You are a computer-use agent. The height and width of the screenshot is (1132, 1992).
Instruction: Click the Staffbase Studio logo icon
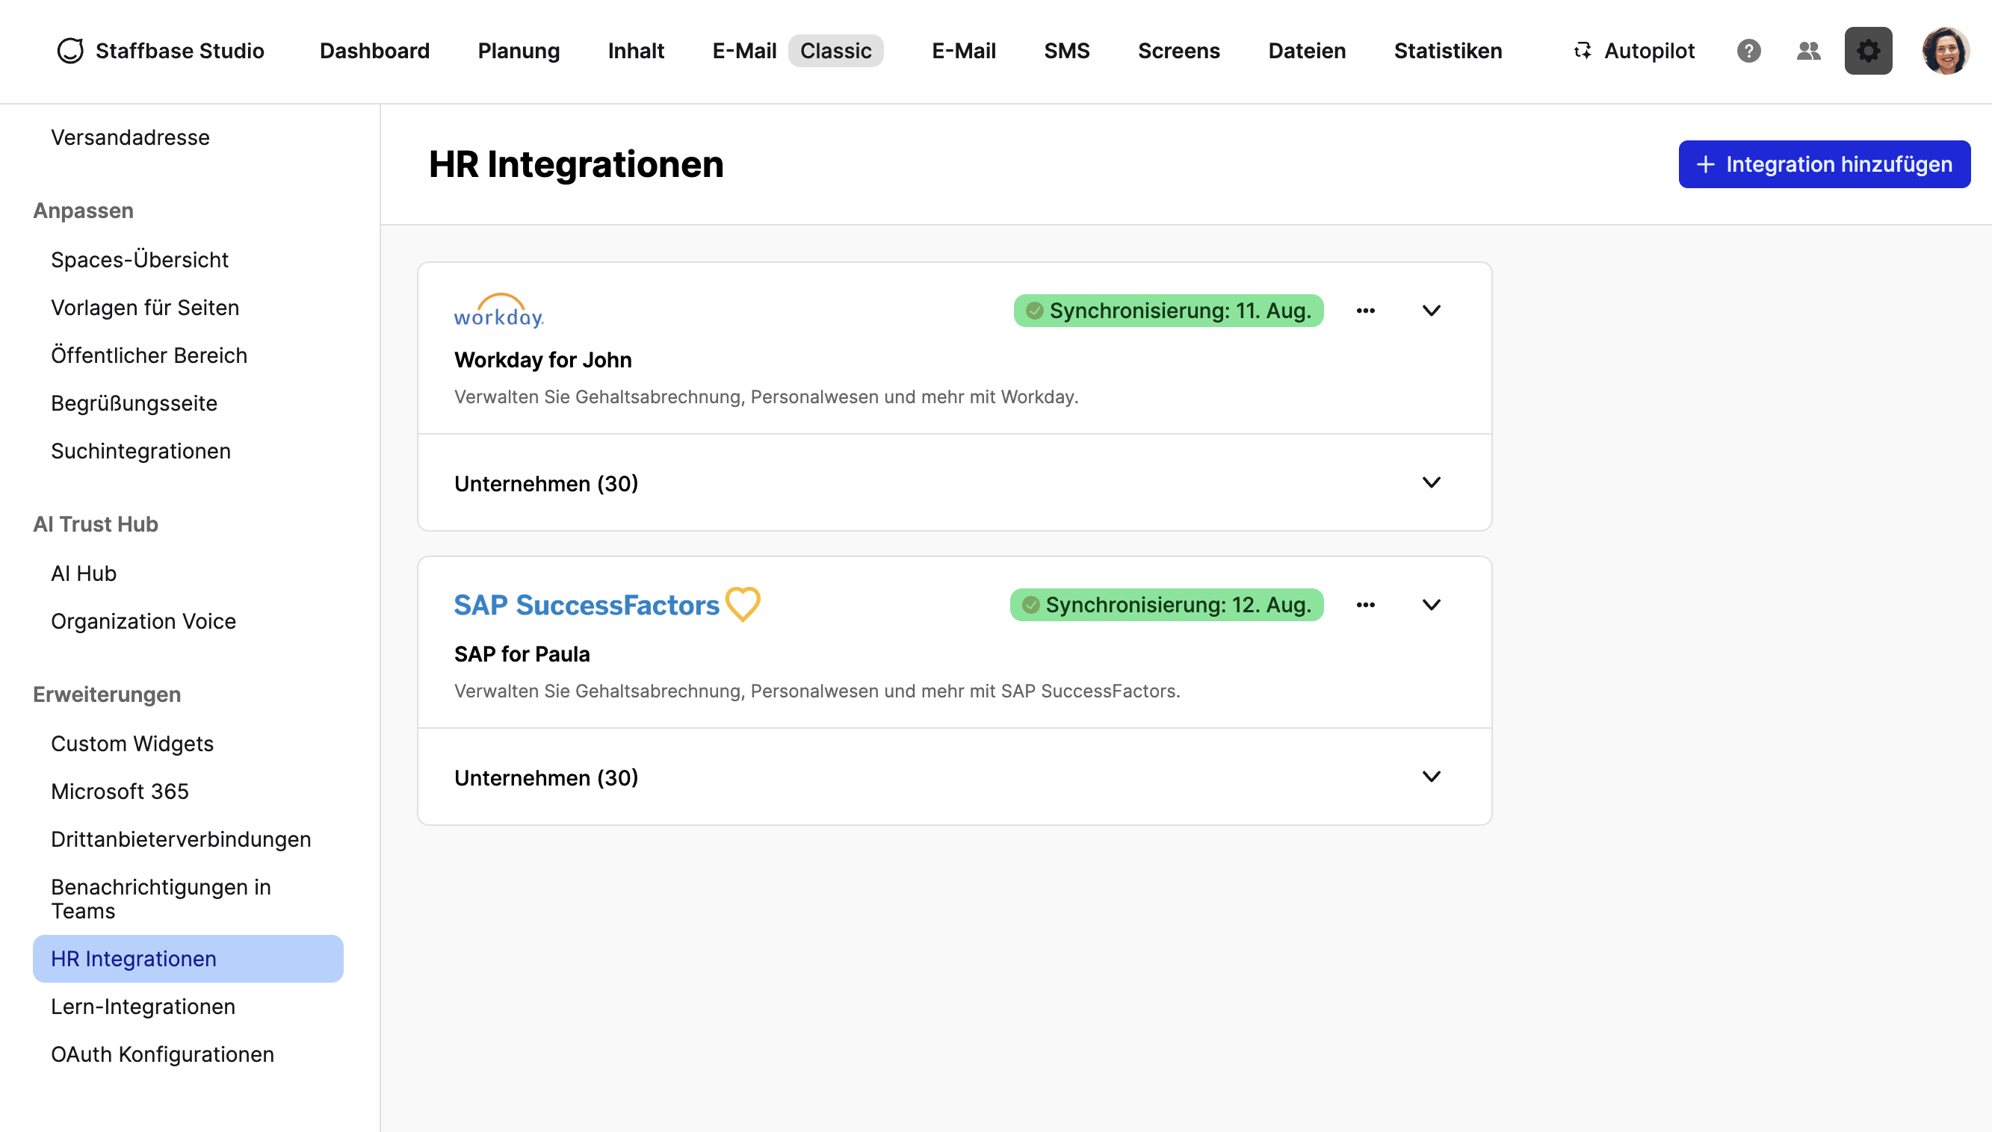[x=70, y=51]
